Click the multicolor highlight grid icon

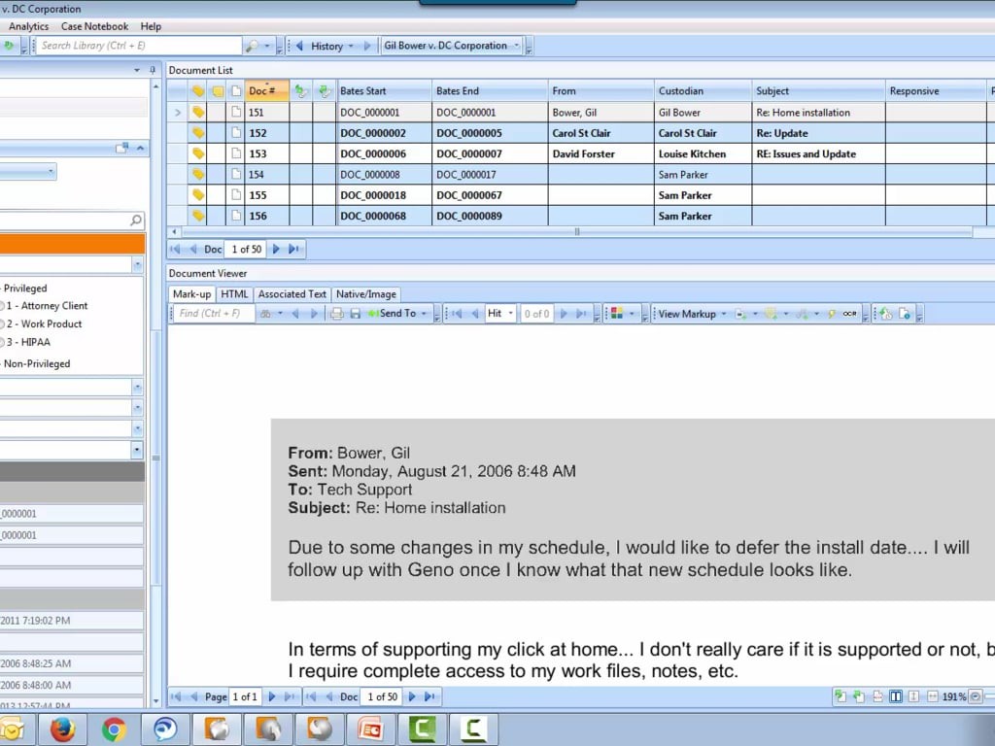click(x=615, y=314)
